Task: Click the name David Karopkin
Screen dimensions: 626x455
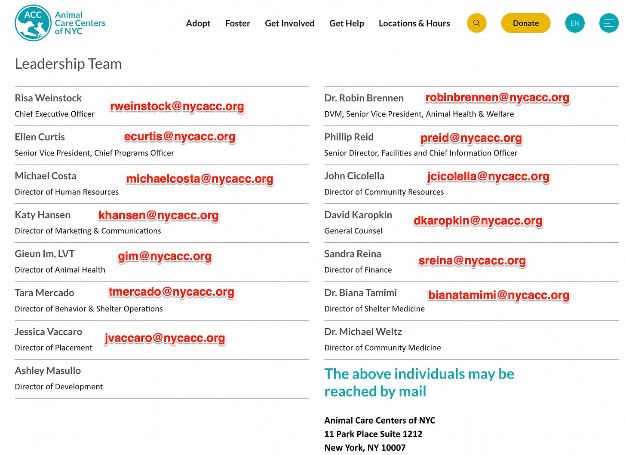Action: point(358,215)
